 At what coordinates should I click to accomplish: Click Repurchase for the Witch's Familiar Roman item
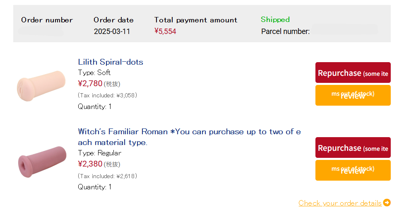(x=353, y=147)
